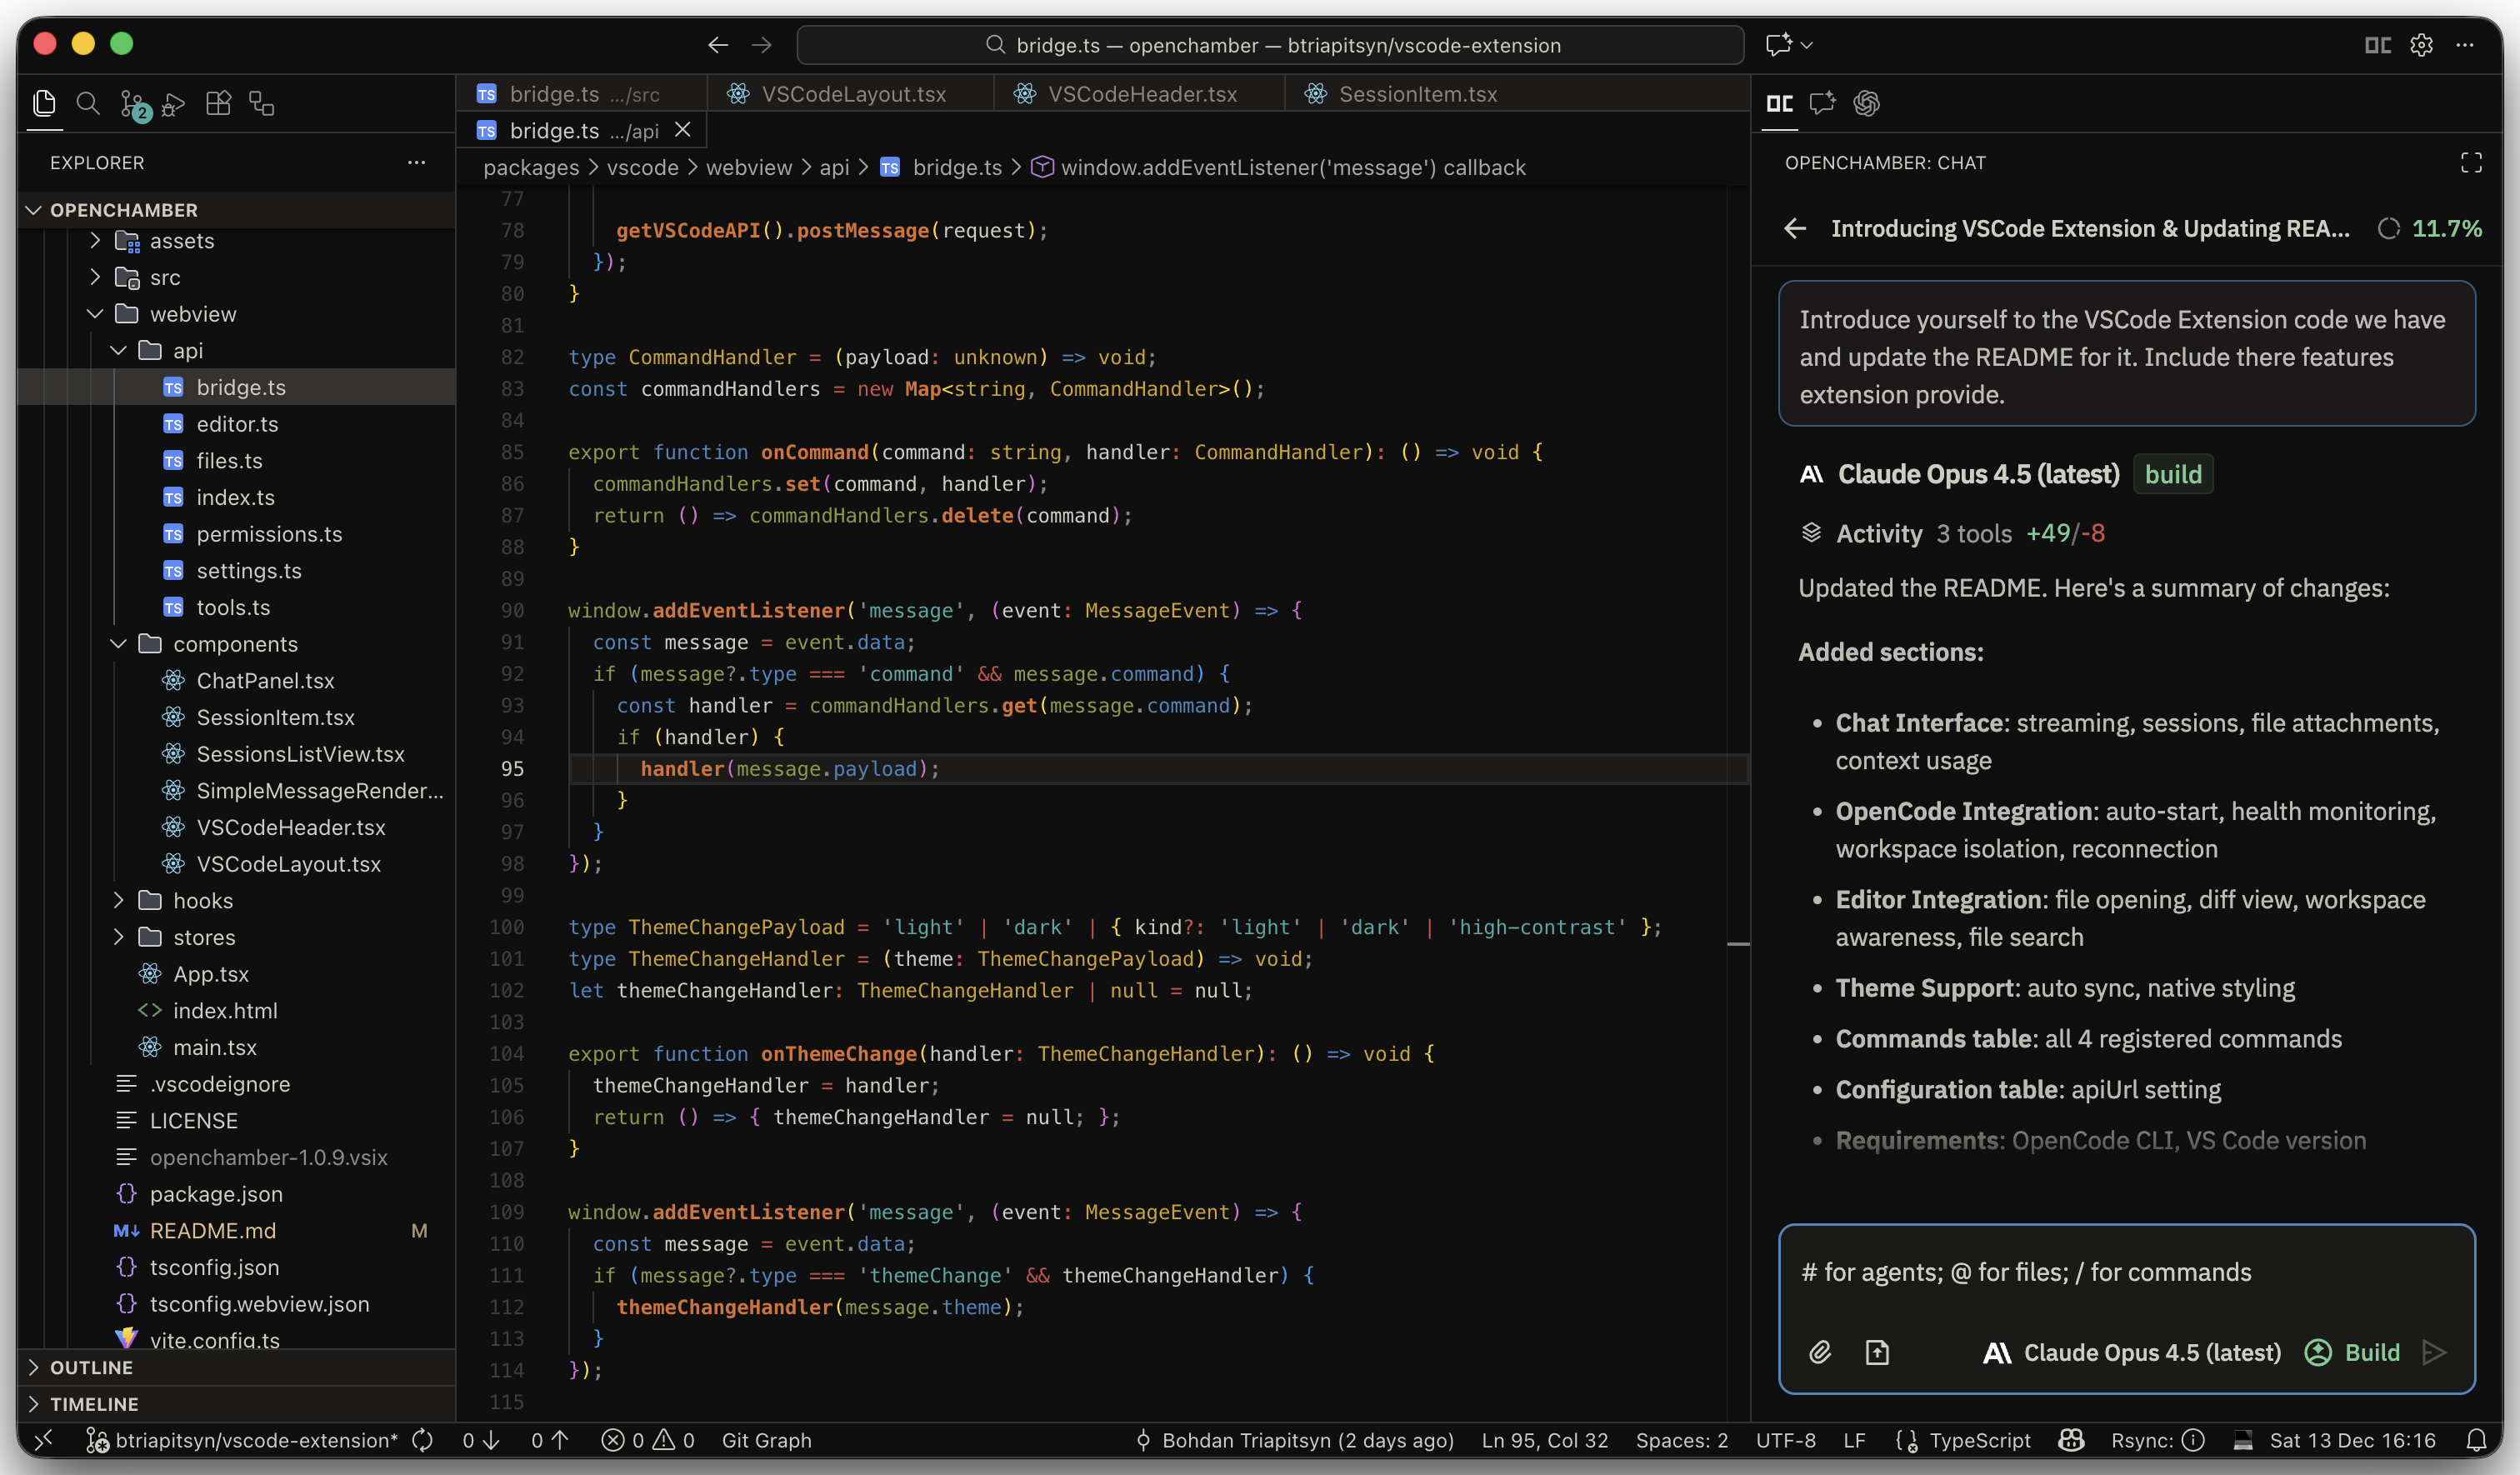Go back from chat session with arrow

pos(1795,228)
